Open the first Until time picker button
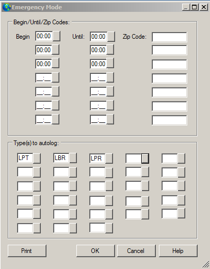Viewport: 210px width, 269px height. (x=111, y=37)
